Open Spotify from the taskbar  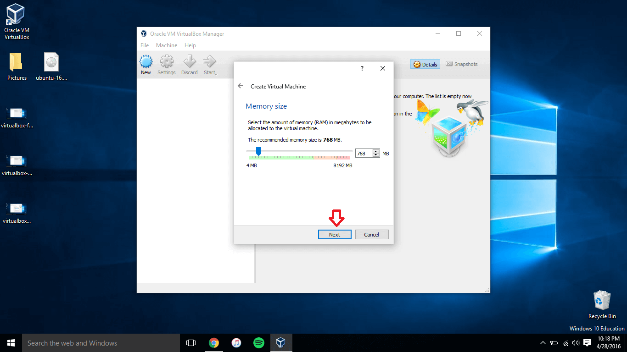tap(258, 343)
